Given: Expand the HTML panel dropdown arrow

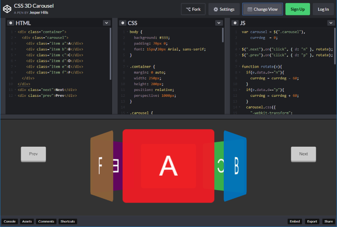Looking at the screenshot, I should pyautogui.click(x=106, y=23).
